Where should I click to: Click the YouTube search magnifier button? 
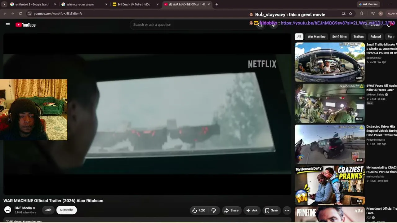260,25
